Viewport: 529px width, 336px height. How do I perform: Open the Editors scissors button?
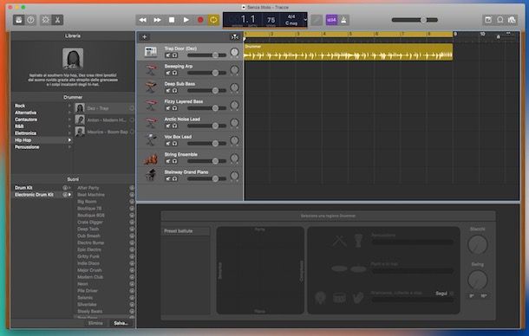click(57, 20)
